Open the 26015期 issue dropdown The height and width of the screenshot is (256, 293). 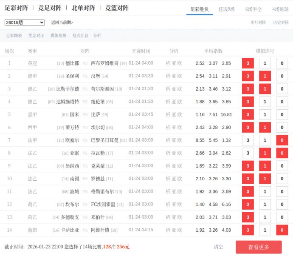pyautogui.click(x=25, y=23)
